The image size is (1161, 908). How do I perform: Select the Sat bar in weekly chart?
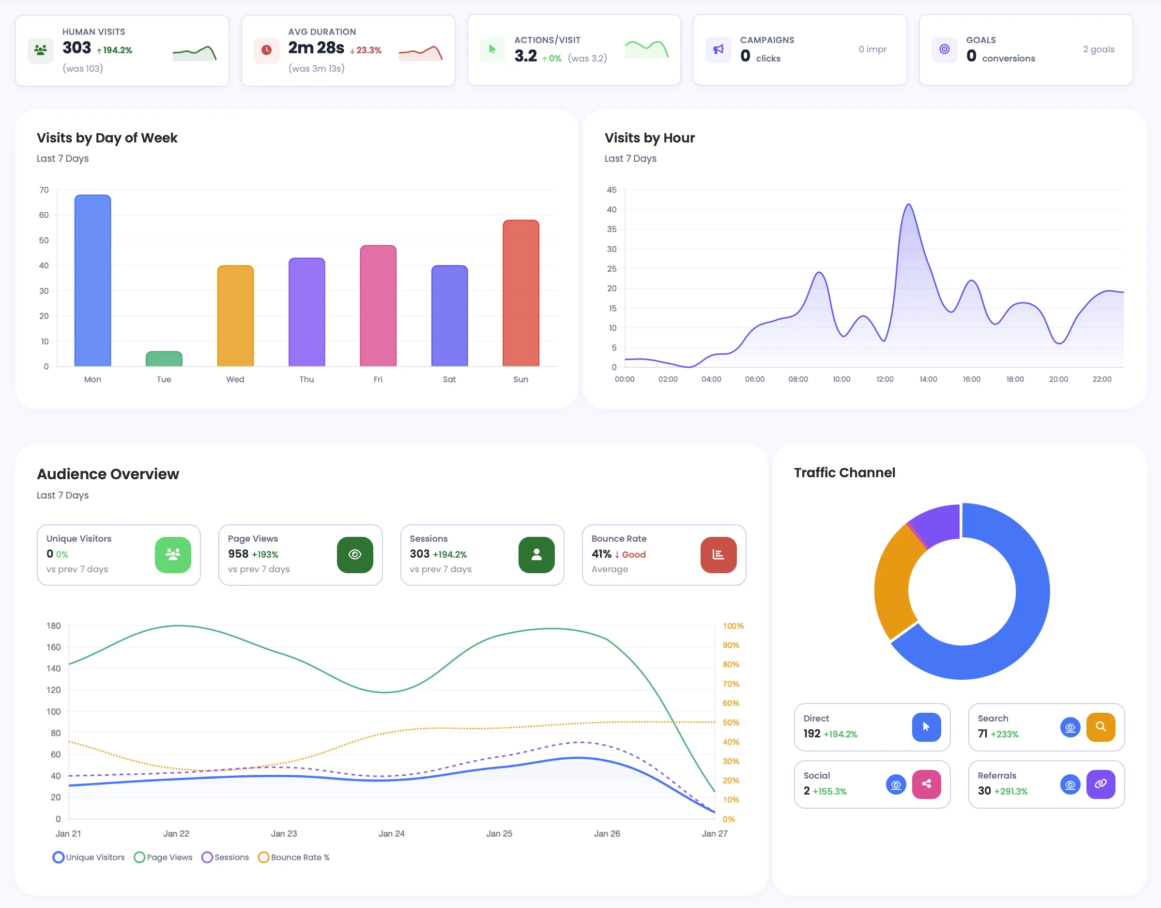click(449, 315)
